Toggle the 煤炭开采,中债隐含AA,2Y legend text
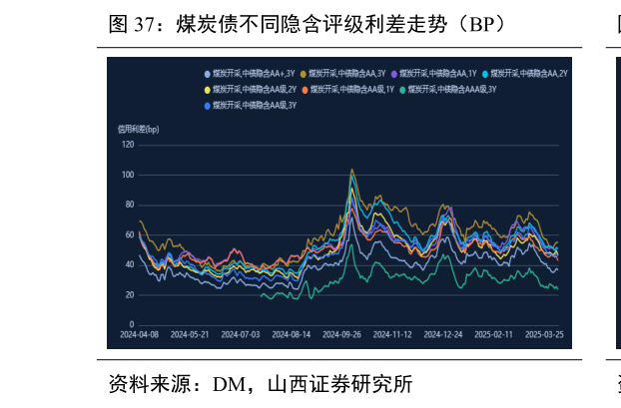Image resolution: width=621 pixels, height=408 pixels. pyautogui.click(x=529, y=74)
